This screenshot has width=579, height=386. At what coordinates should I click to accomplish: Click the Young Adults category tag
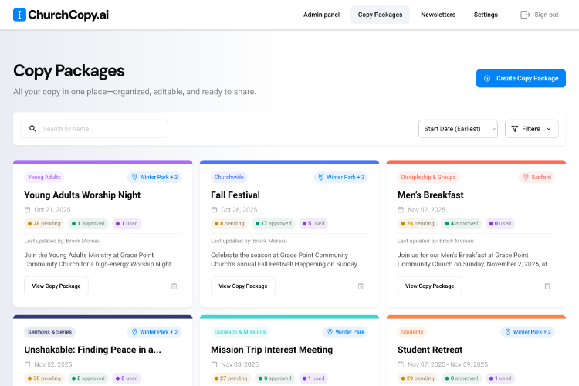pyautogui.click(x=44, y=178)
